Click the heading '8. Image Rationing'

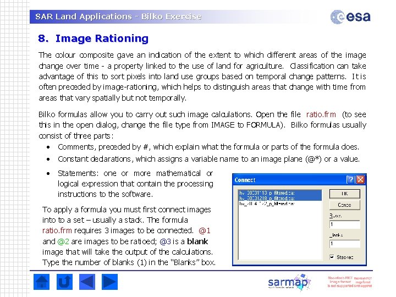tap(93, 38)
